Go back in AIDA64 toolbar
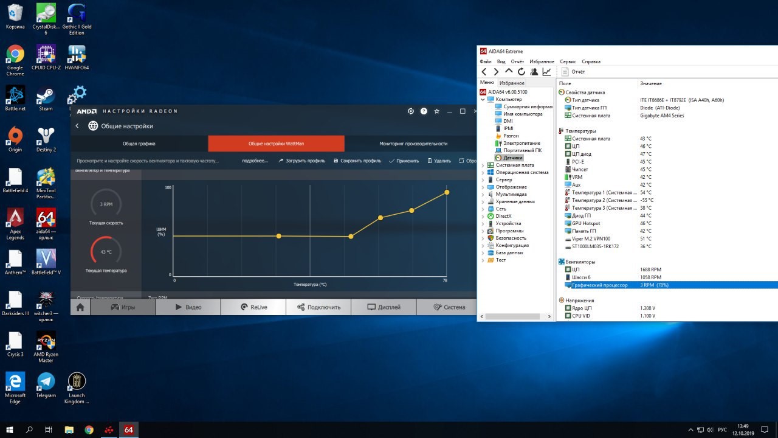The height and width of the screenshot is (438, 778). (x=484, y=72)
